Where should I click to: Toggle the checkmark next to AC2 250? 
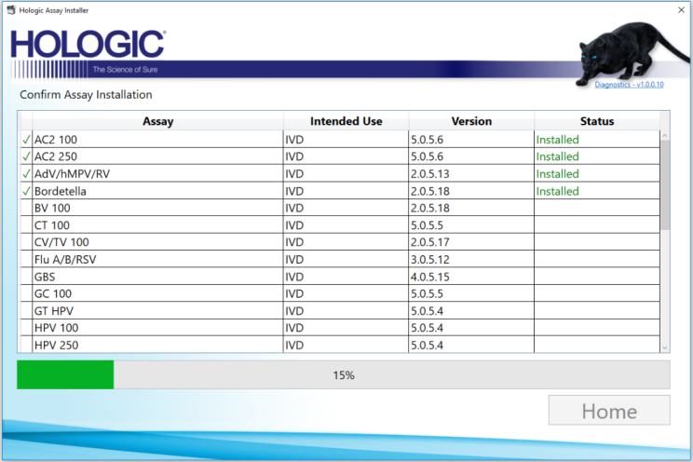coord(26,156)
